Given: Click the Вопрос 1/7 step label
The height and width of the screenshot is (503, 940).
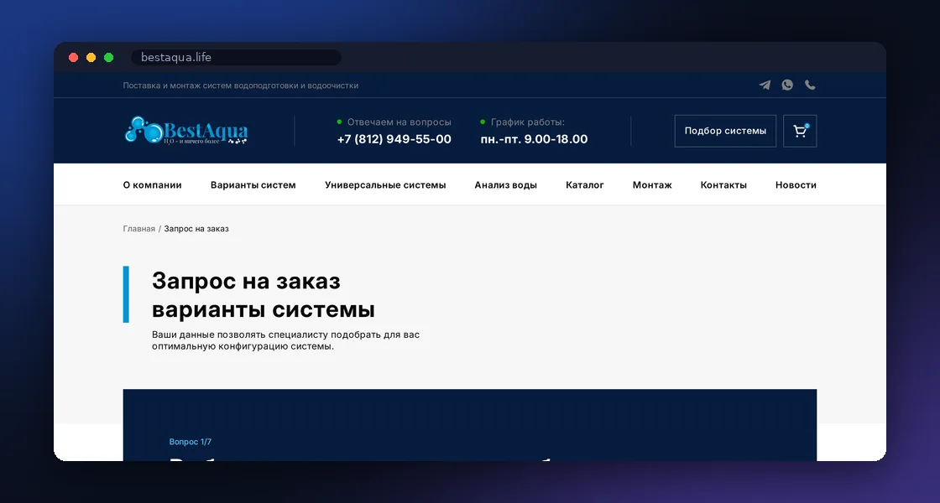Looking at the screenshot, I should [190, 442].
